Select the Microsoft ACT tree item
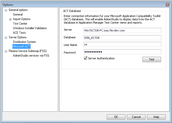172x123 pixels. [22, 46]
